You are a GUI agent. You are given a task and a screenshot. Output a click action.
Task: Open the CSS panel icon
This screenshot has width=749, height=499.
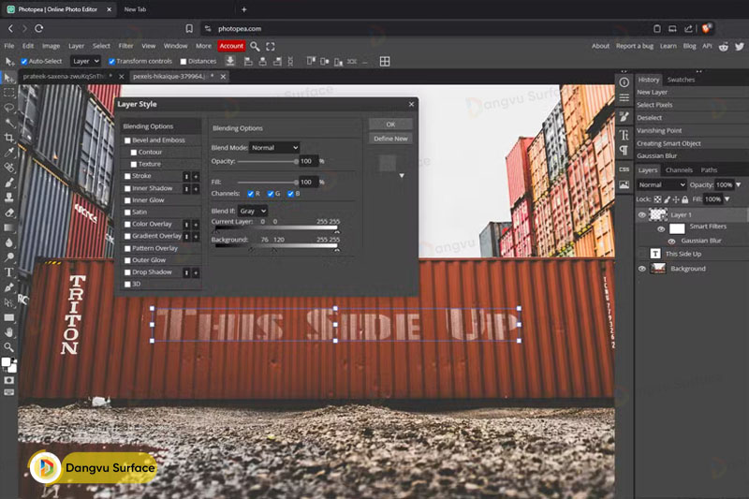[x=624, y=169]
